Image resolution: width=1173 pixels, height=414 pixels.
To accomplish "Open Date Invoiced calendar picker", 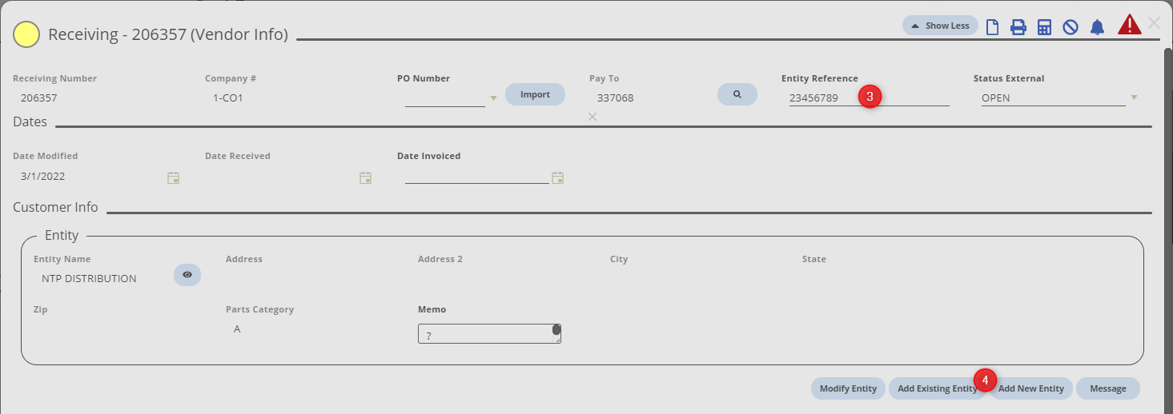I will click(557, 177).
